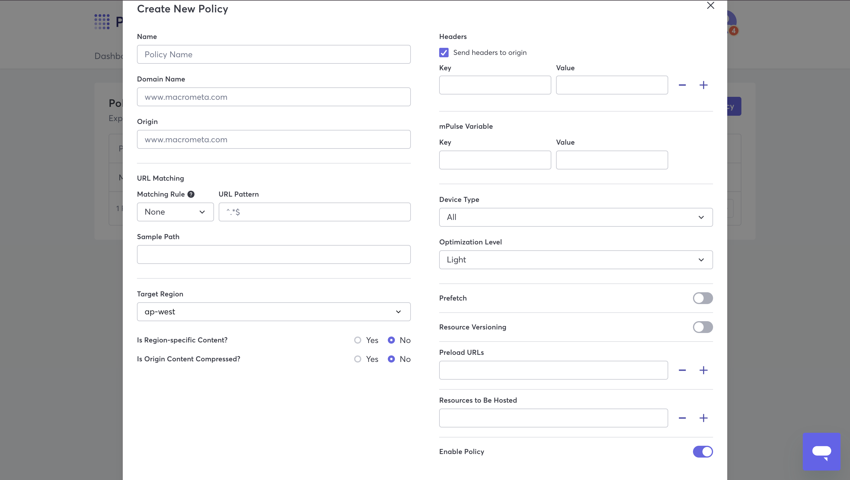The height and width of the screenshot is (480, 850).
Task: Uncheck Send headers to origin
Action: click(444, 53)
